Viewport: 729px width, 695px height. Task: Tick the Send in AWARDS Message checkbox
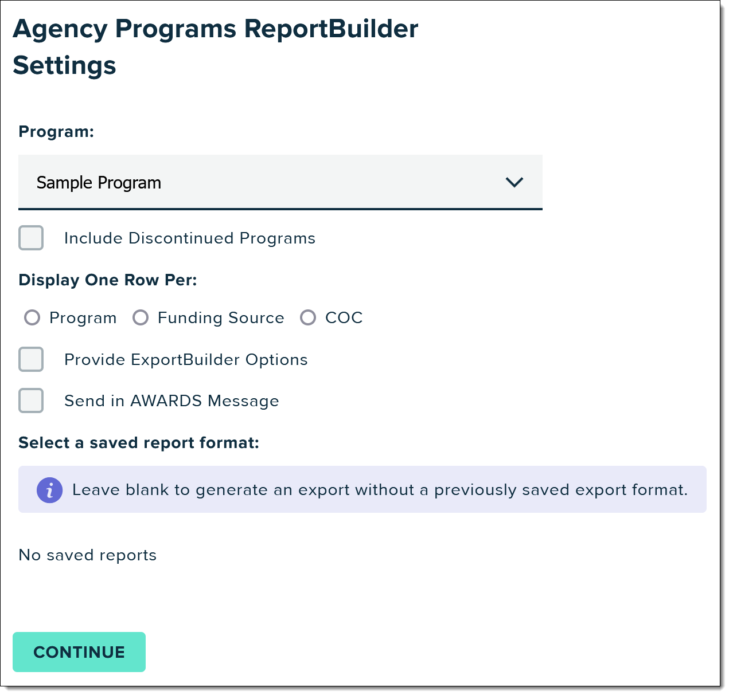[31, 400]
